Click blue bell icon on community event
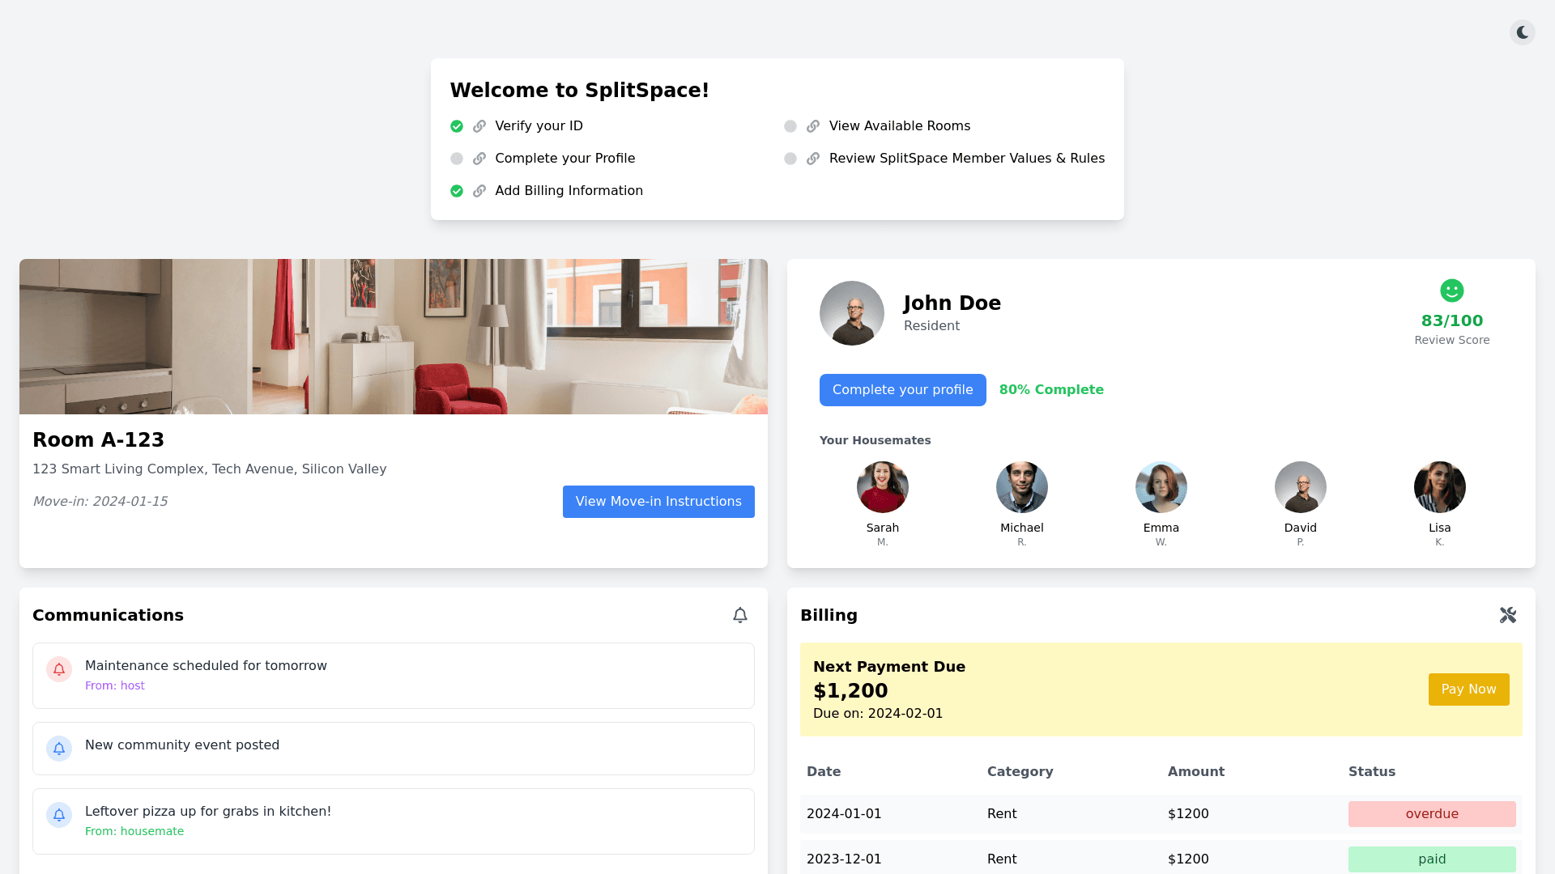The image size is (1555, 874). pyautogui.click(x=59, y=749)
